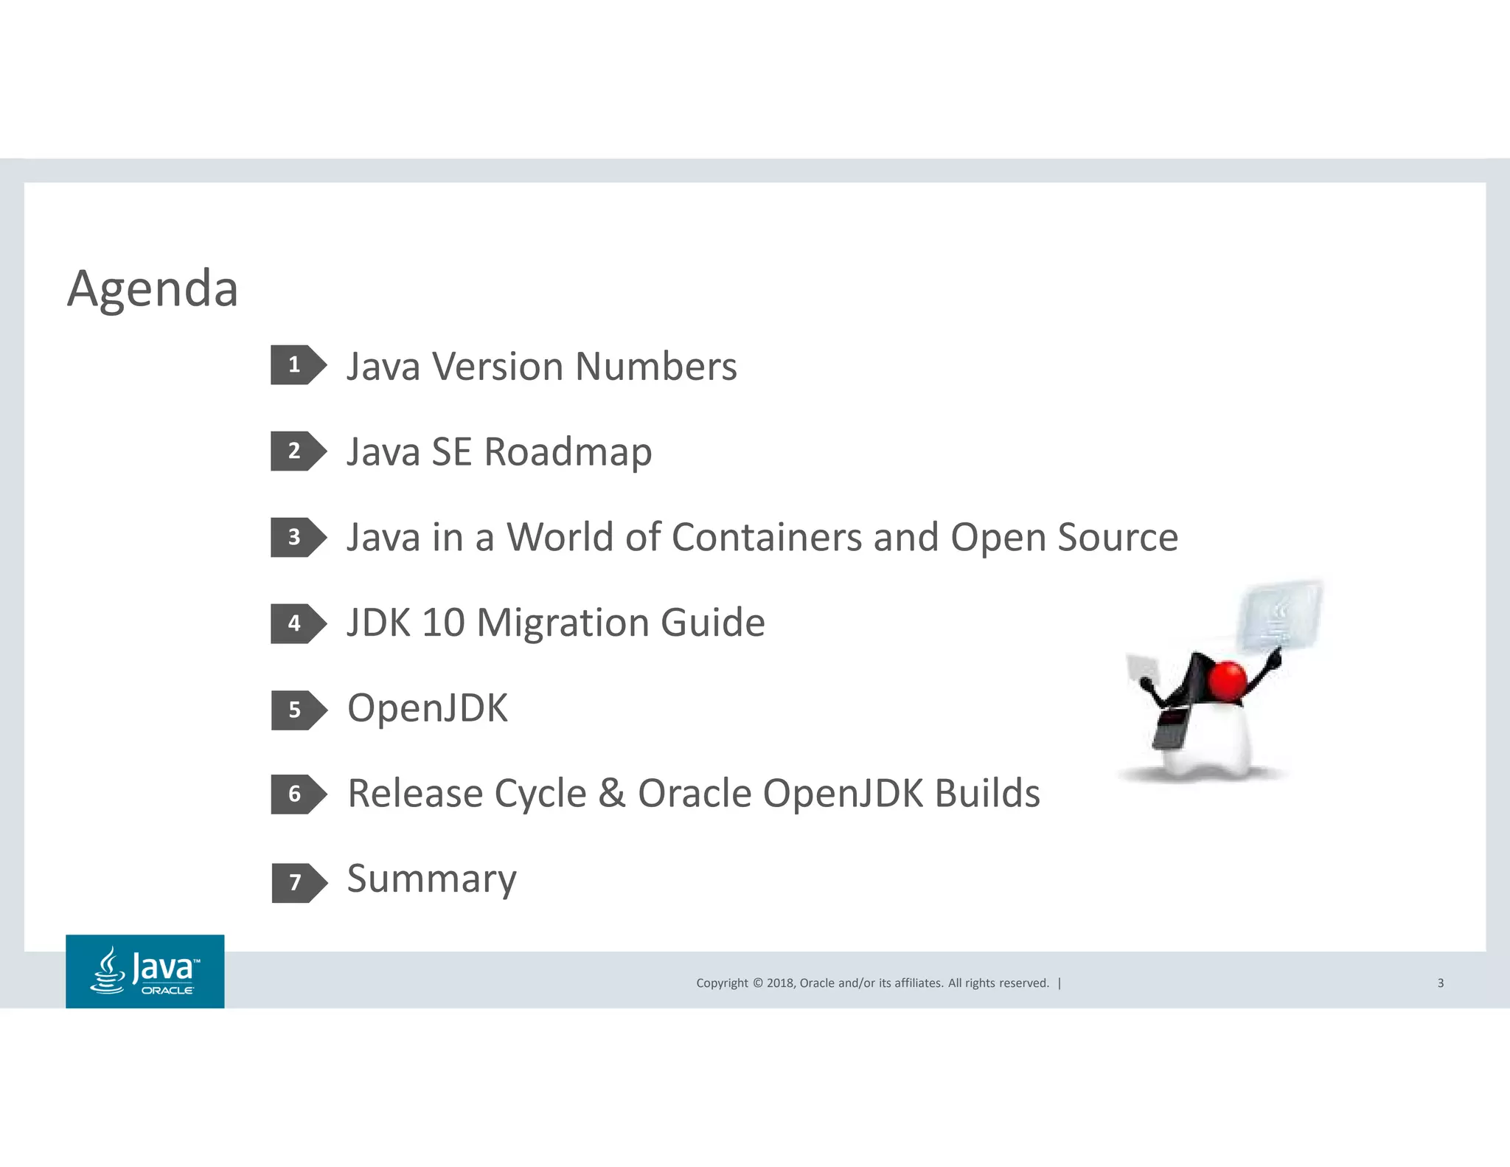Select the OpenJDK agenda item
Image resolution: width=1510 pixels, height=1167 pixels.
pos(427,708)
